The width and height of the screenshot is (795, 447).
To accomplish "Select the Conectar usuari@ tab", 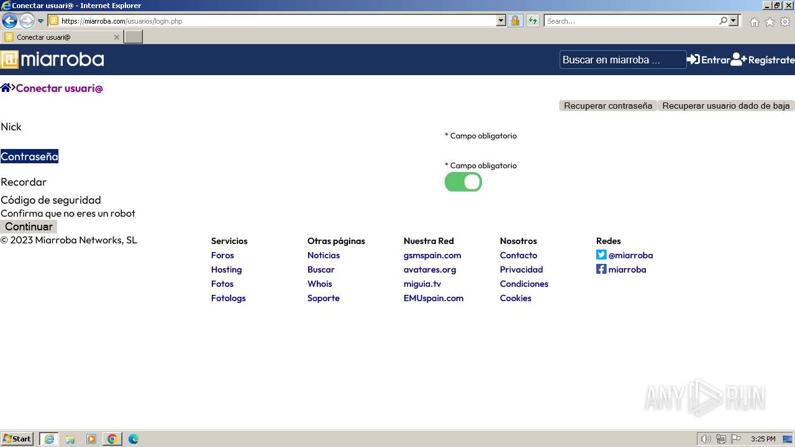I will click(62, 37).
